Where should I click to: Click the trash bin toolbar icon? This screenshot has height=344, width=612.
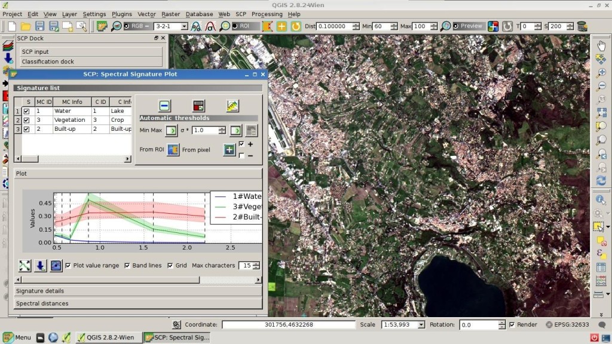pos(582,26)
